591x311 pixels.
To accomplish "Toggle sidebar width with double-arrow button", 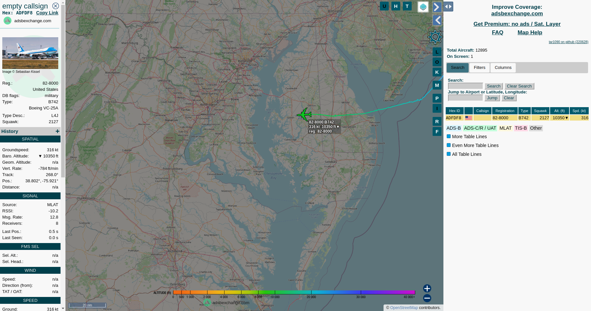I will coord(448,7).
